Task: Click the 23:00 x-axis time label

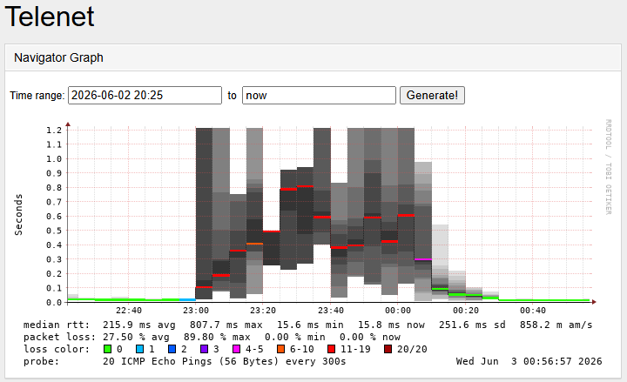Action: [x=196, y=310]
